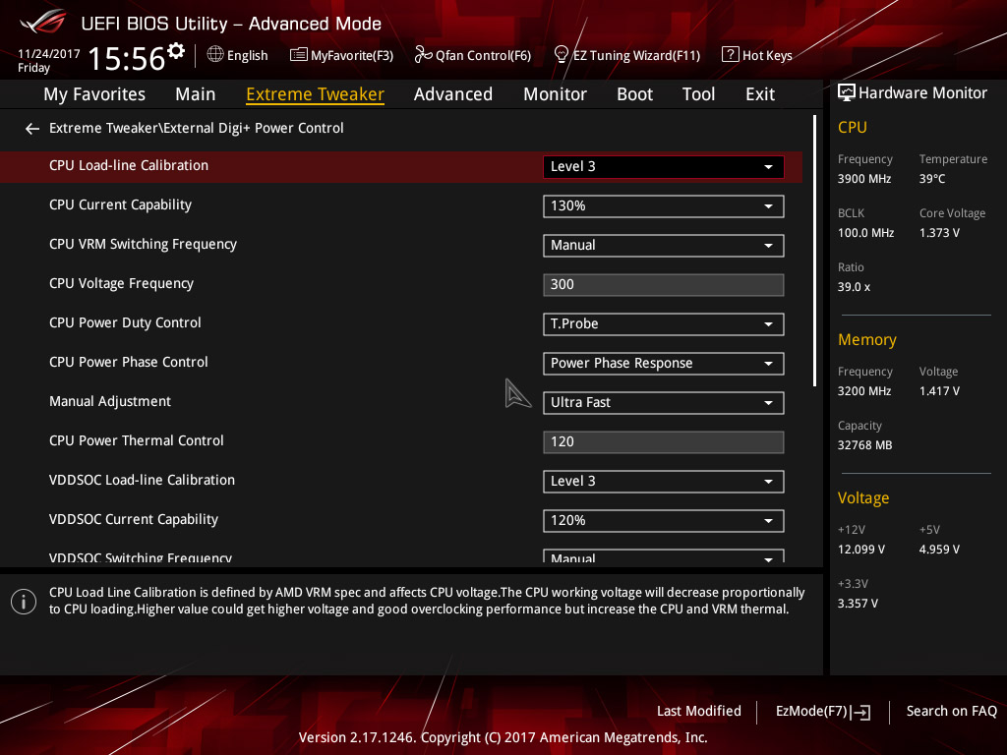The image size is (1007, 755).
Task: Select CPU VRM Switching Frequency label
Action: [x=143, y=244]
